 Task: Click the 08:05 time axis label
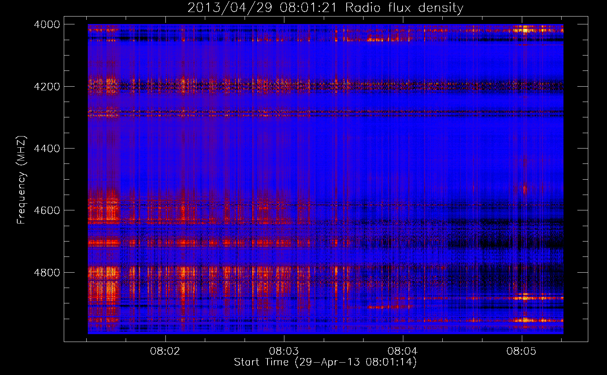[521, 351]
